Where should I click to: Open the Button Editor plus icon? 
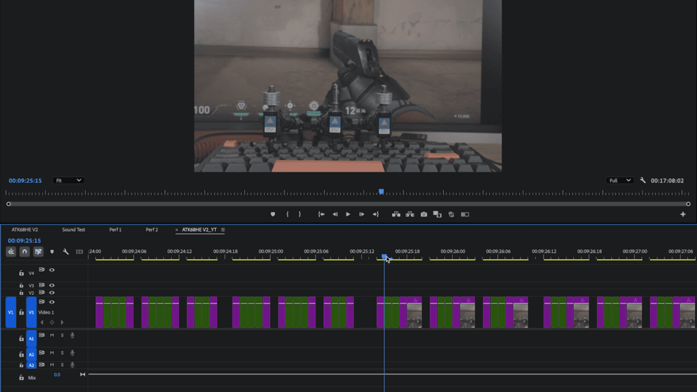click(683, 214)
